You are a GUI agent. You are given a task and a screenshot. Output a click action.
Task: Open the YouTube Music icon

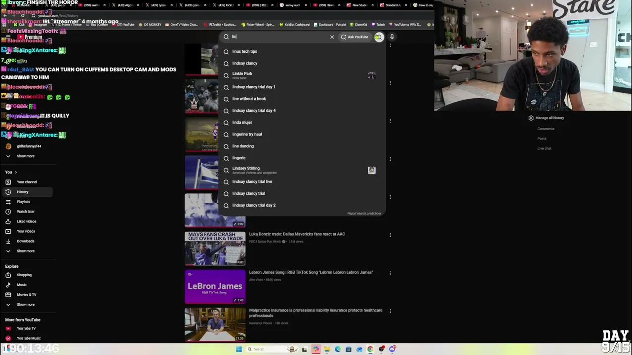(8, 338)
